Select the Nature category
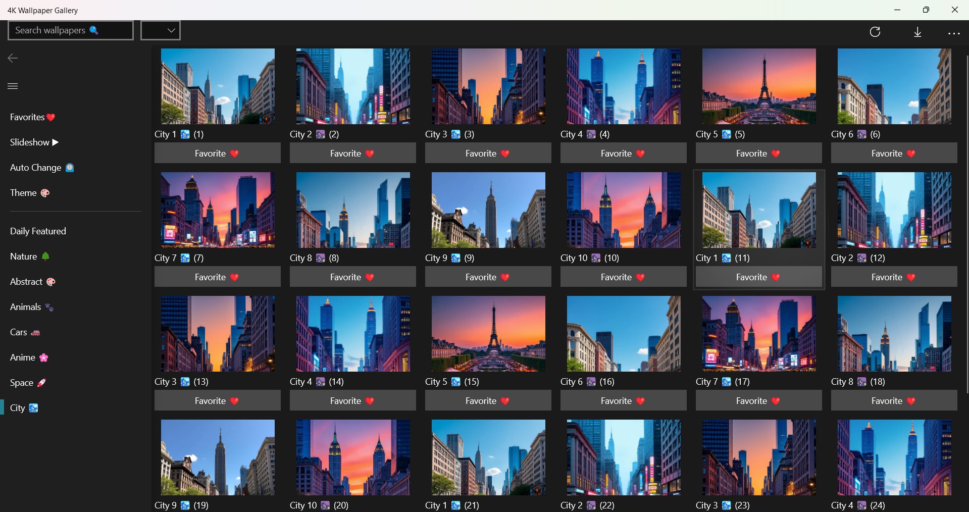 pyautogui.click(x=30, y=257)
